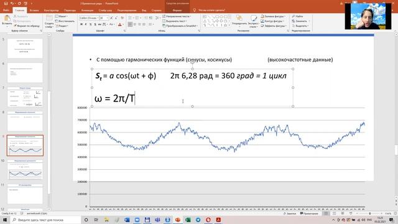The height and width of the screenshot is (224, 398).
Task: Open the numbered list options
Action: (138, 18)
